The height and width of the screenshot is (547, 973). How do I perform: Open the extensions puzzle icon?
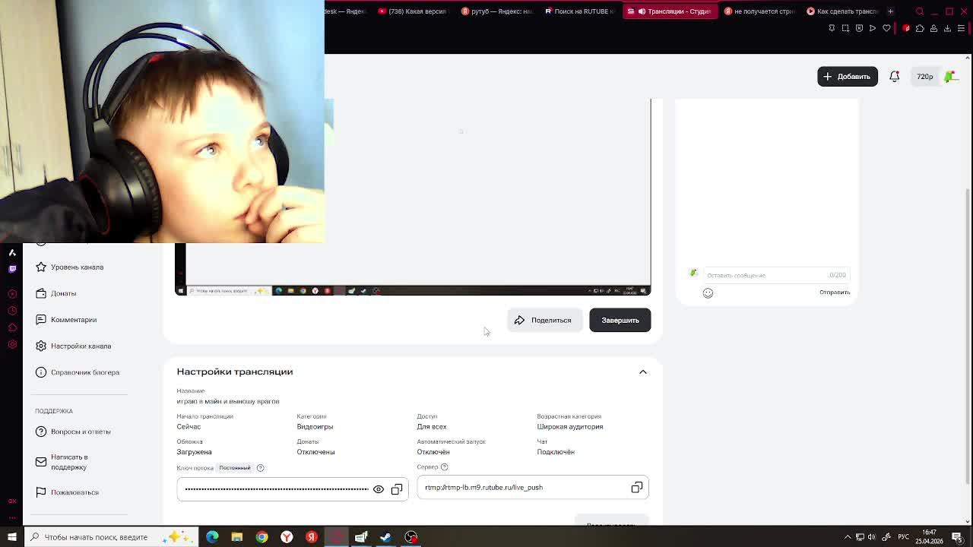pyautogui.click(x=920, y=28)
